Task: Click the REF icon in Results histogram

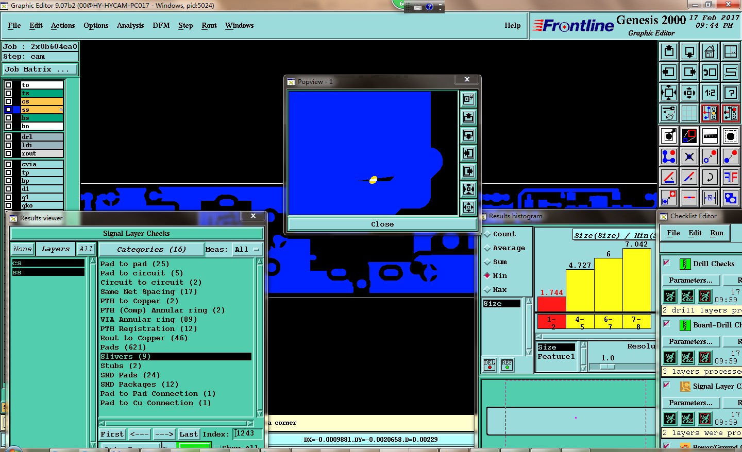Action: pyautogui.click(x=507, y=365)
